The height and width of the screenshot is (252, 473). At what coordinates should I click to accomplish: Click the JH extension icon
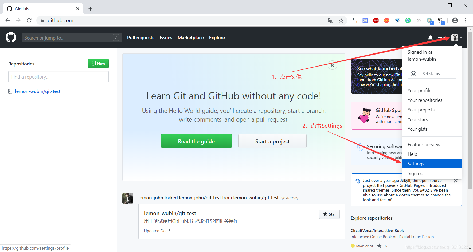365,20
